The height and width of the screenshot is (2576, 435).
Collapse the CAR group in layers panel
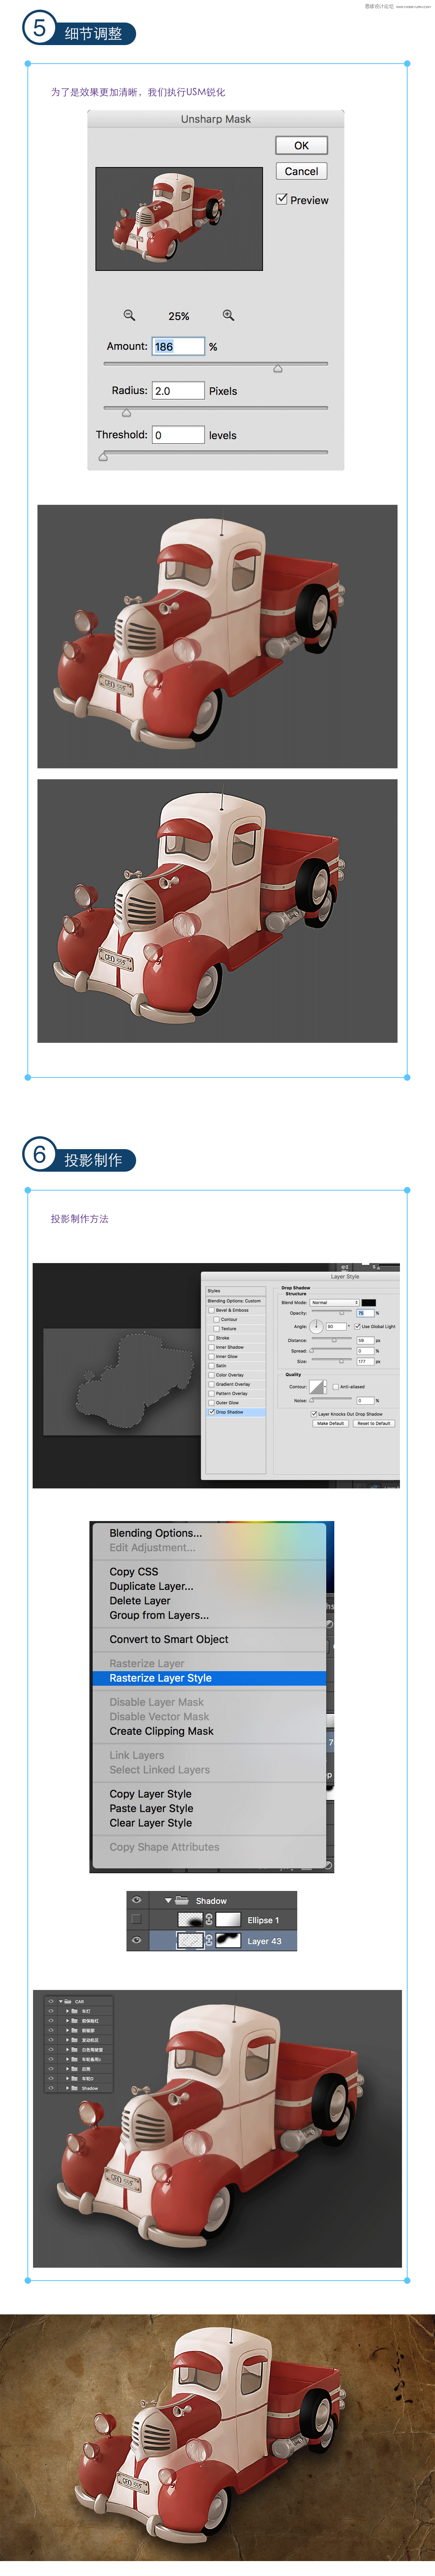pyautogui.click(x=61, y=2002)
